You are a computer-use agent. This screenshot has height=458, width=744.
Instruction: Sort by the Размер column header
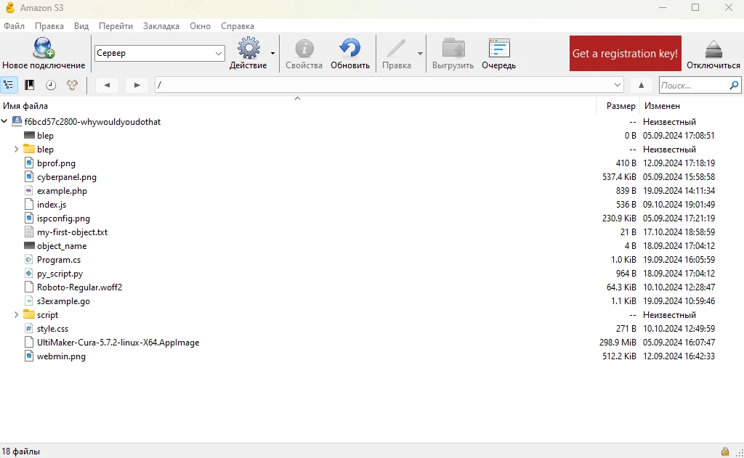620,106
